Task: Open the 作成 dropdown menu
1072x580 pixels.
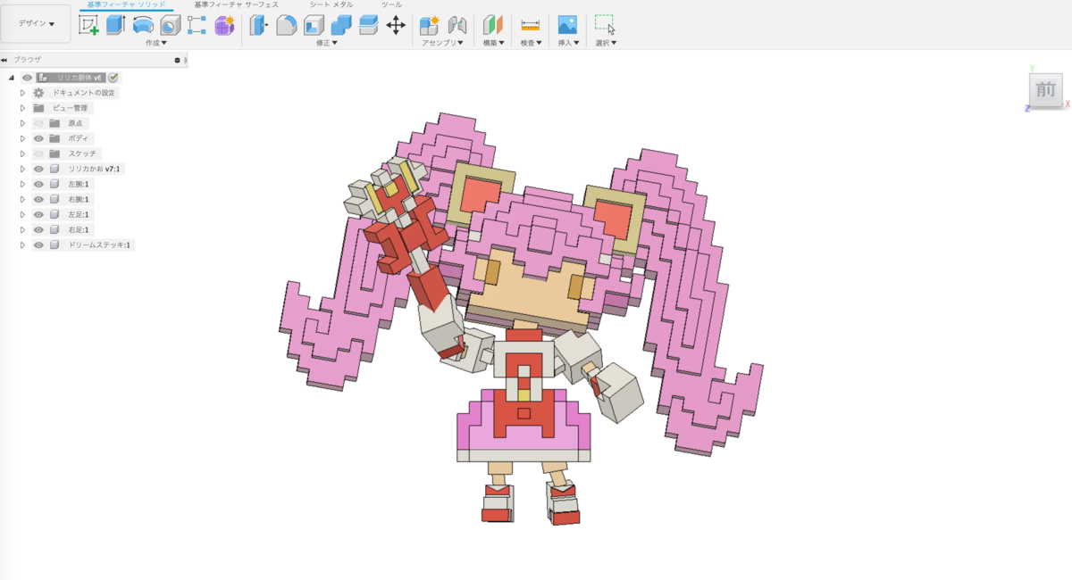Action: coord(156,43)
